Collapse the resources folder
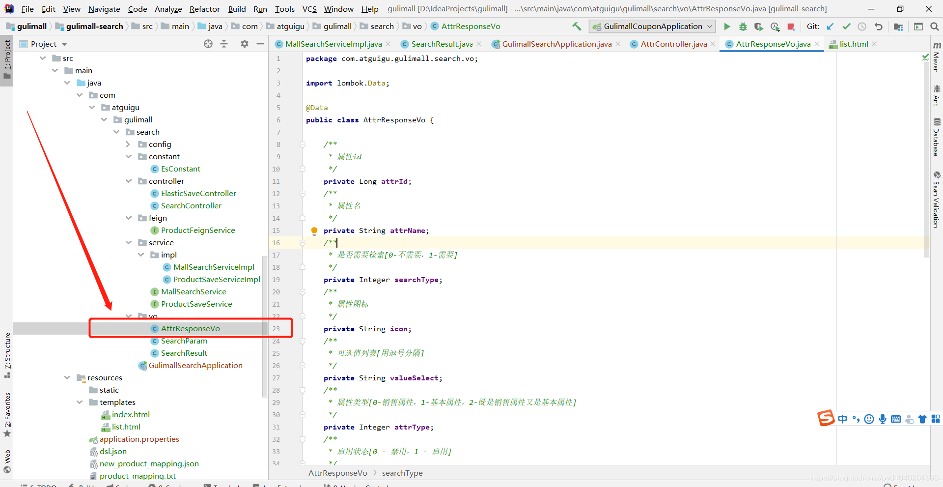 point(67,377)
